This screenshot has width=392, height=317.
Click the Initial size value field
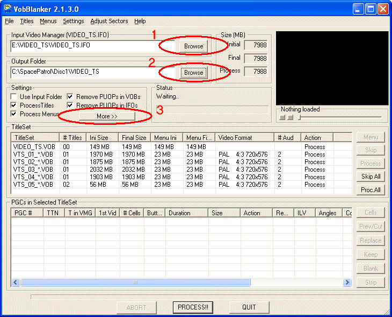pyautogui.click(x=256, y=45)
